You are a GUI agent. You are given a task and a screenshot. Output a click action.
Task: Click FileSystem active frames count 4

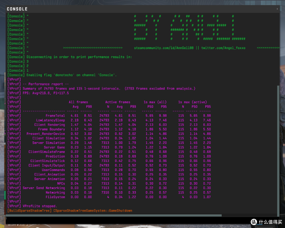point(108,197)
